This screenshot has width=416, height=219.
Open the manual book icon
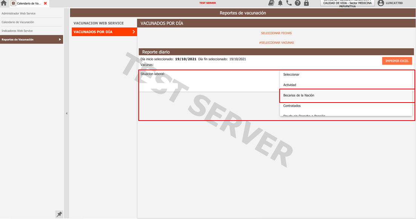tap(271, 3)
